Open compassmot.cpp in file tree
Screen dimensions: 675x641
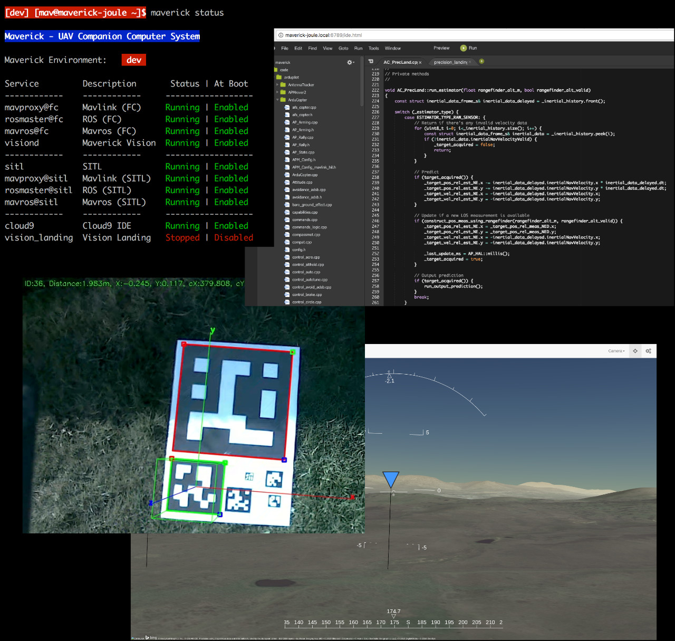click(x=306, y=235)
